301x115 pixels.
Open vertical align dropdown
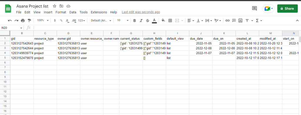pos(200,20)
